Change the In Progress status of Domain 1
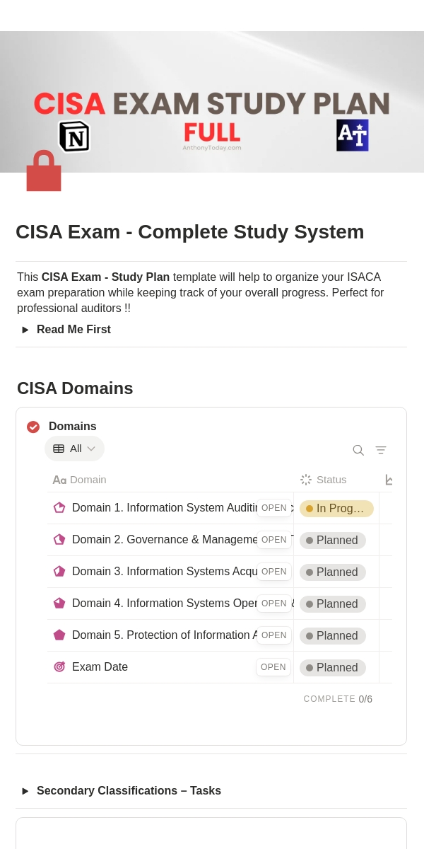This screenshot has width=424, height=849. pyautogui.click(x=336, y=508)
